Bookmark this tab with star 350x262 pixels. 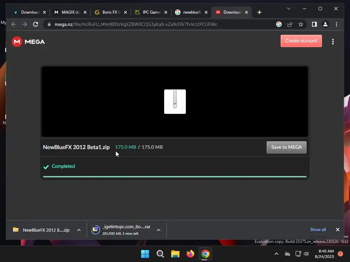[301, 24]
